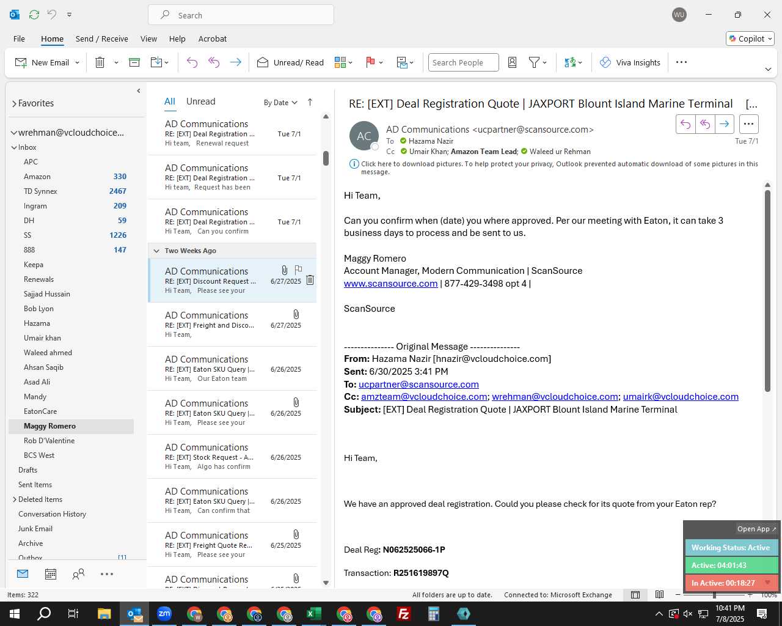
Task: Click ucpartner@scansource.com email link
Action: tap(418, 385)
